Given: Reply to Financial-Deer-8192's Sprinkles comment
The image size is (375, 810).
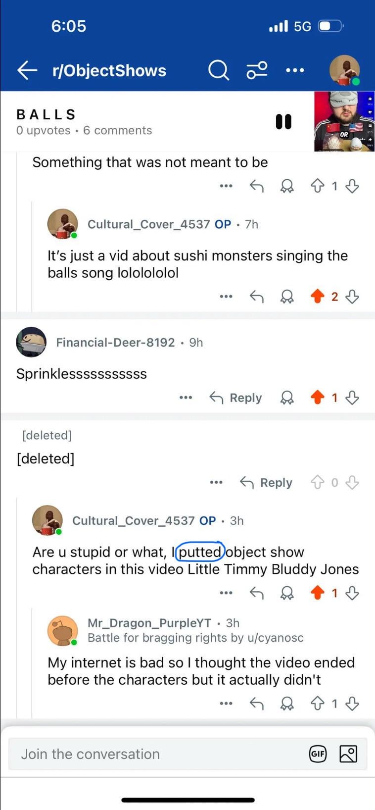Looking at the screenshot, I should 236,398.
